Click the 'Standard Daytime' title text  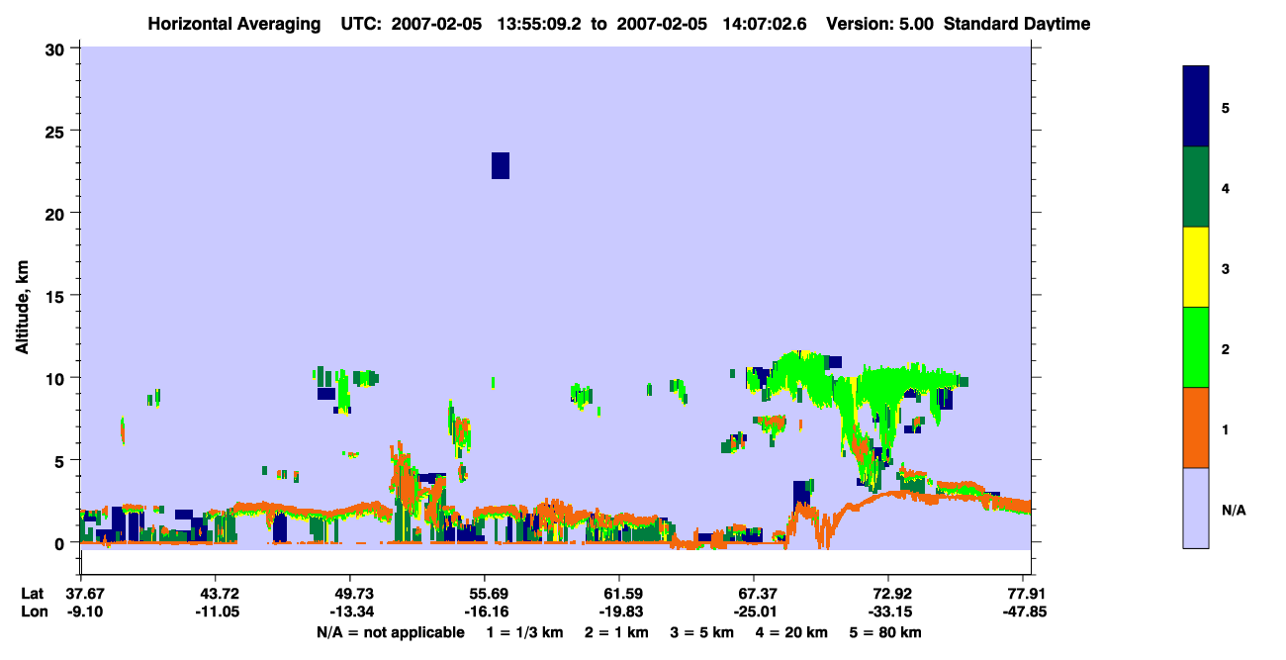click(1017, 23)
